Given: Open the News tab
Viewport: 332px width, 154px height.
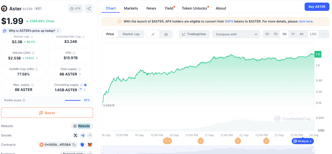Looking at the screenshot, I should [x=151, y=8].
